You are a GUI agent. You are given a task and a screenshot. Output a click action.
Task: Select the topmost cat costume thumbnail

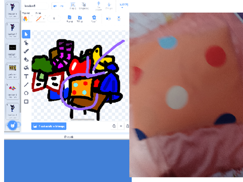point(13,10)
